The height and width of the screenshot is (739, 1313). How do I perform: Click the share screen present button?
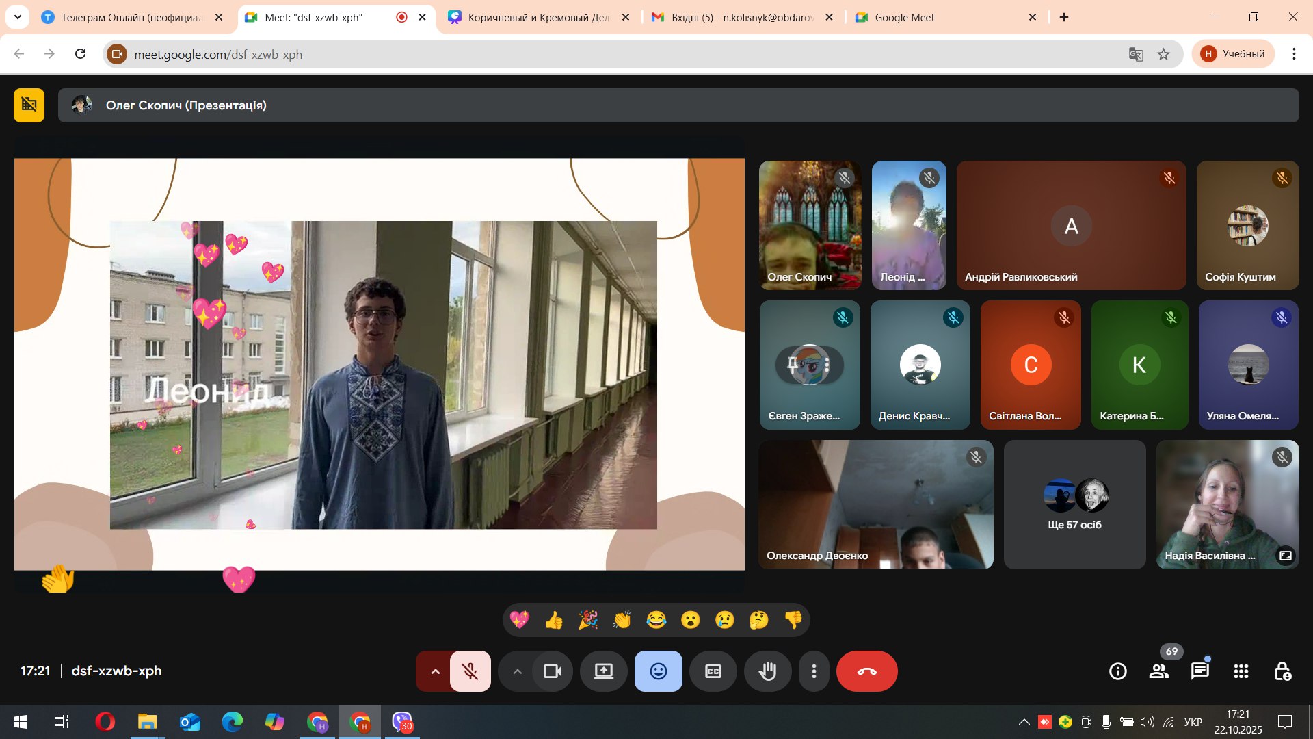tap(603, 671)
